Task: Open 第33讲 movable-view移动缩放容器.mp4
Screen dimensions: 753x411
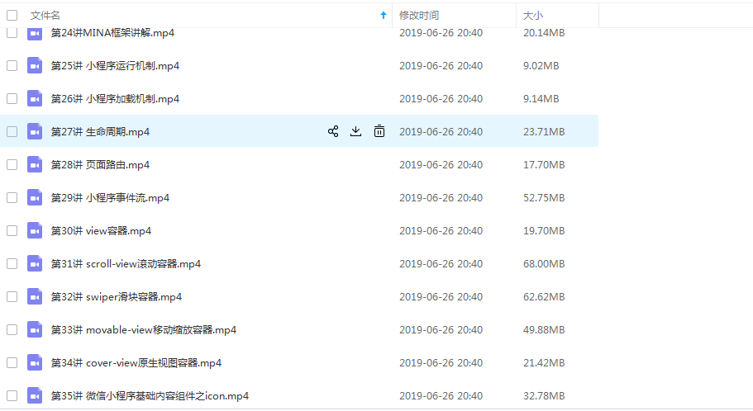Action: (143, 329)
